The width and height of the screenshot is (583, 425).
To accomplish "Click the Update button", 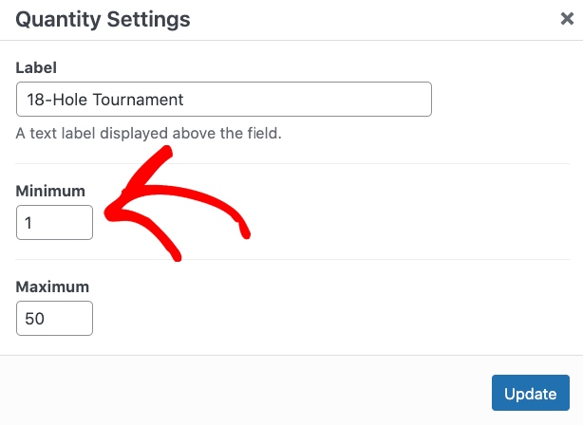I will (x=530, y=394).
